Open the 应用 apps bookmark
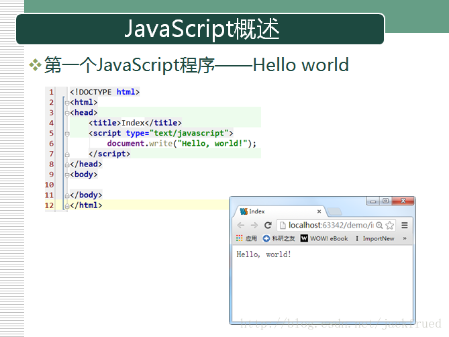This screenshot has width=449, height=337. pyautogui.click(x=246, y=238)
